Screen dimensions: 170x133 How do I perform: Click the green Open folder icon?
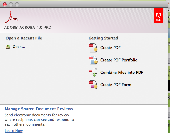point(8,47)
